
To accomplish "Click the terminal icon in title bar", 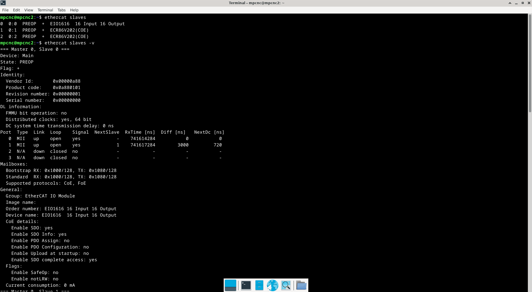I will pyautogui.click(x=3, y=3).
